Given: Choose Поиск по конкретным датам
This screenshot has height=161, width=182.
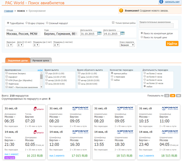Looking at the screenshot, I should [142, 33].
